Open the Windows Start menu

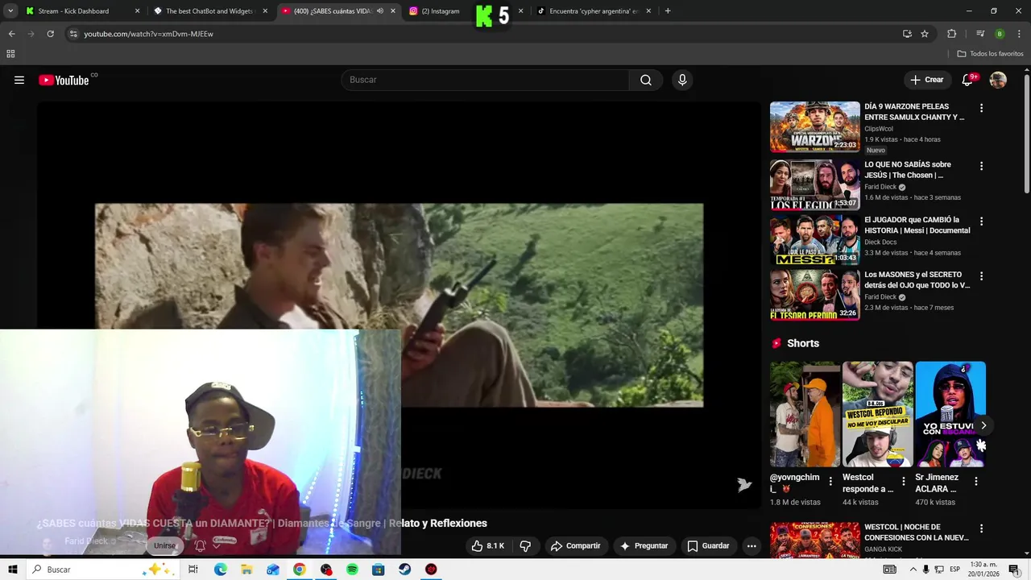pos(13,570)
